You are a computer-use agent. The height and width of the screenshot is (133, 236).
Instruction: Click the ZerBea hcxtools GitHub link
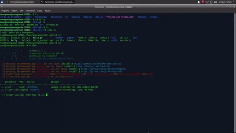click(102, 71)
